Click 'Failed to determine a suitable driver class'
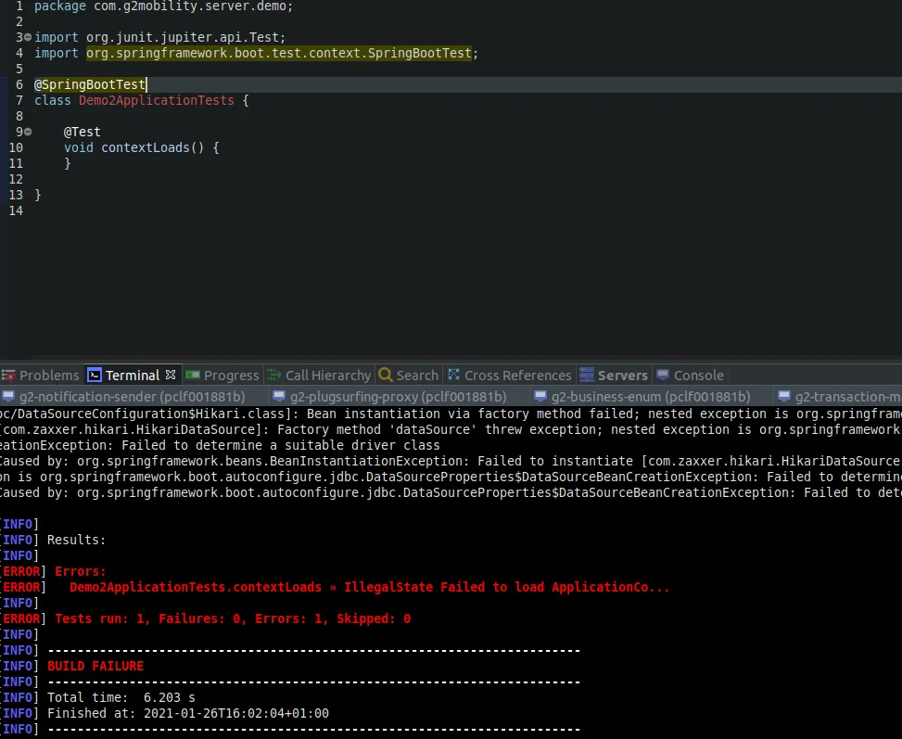The height and width of the screenshot is (739, 902). point(281,445)
